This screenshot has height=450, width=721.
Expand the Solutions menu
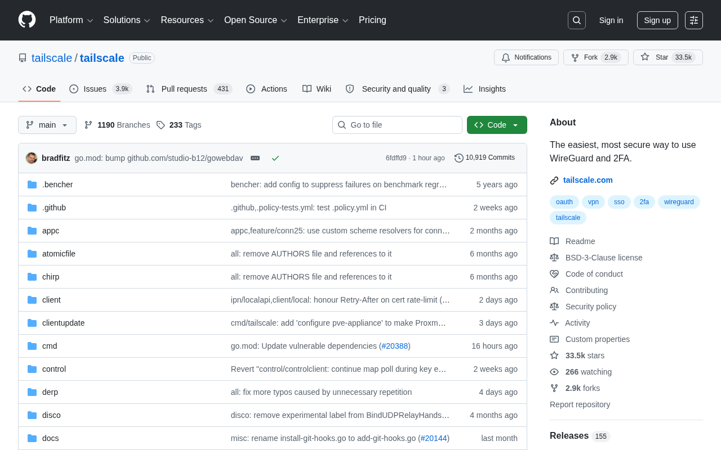point(127,20)
